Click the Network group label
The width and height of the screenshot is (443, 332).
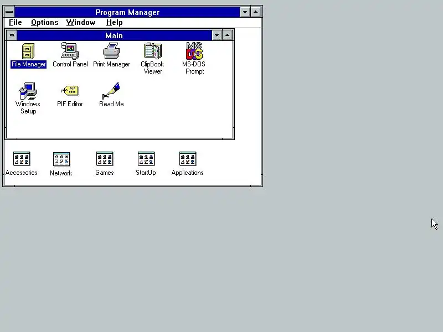(61, 173)
